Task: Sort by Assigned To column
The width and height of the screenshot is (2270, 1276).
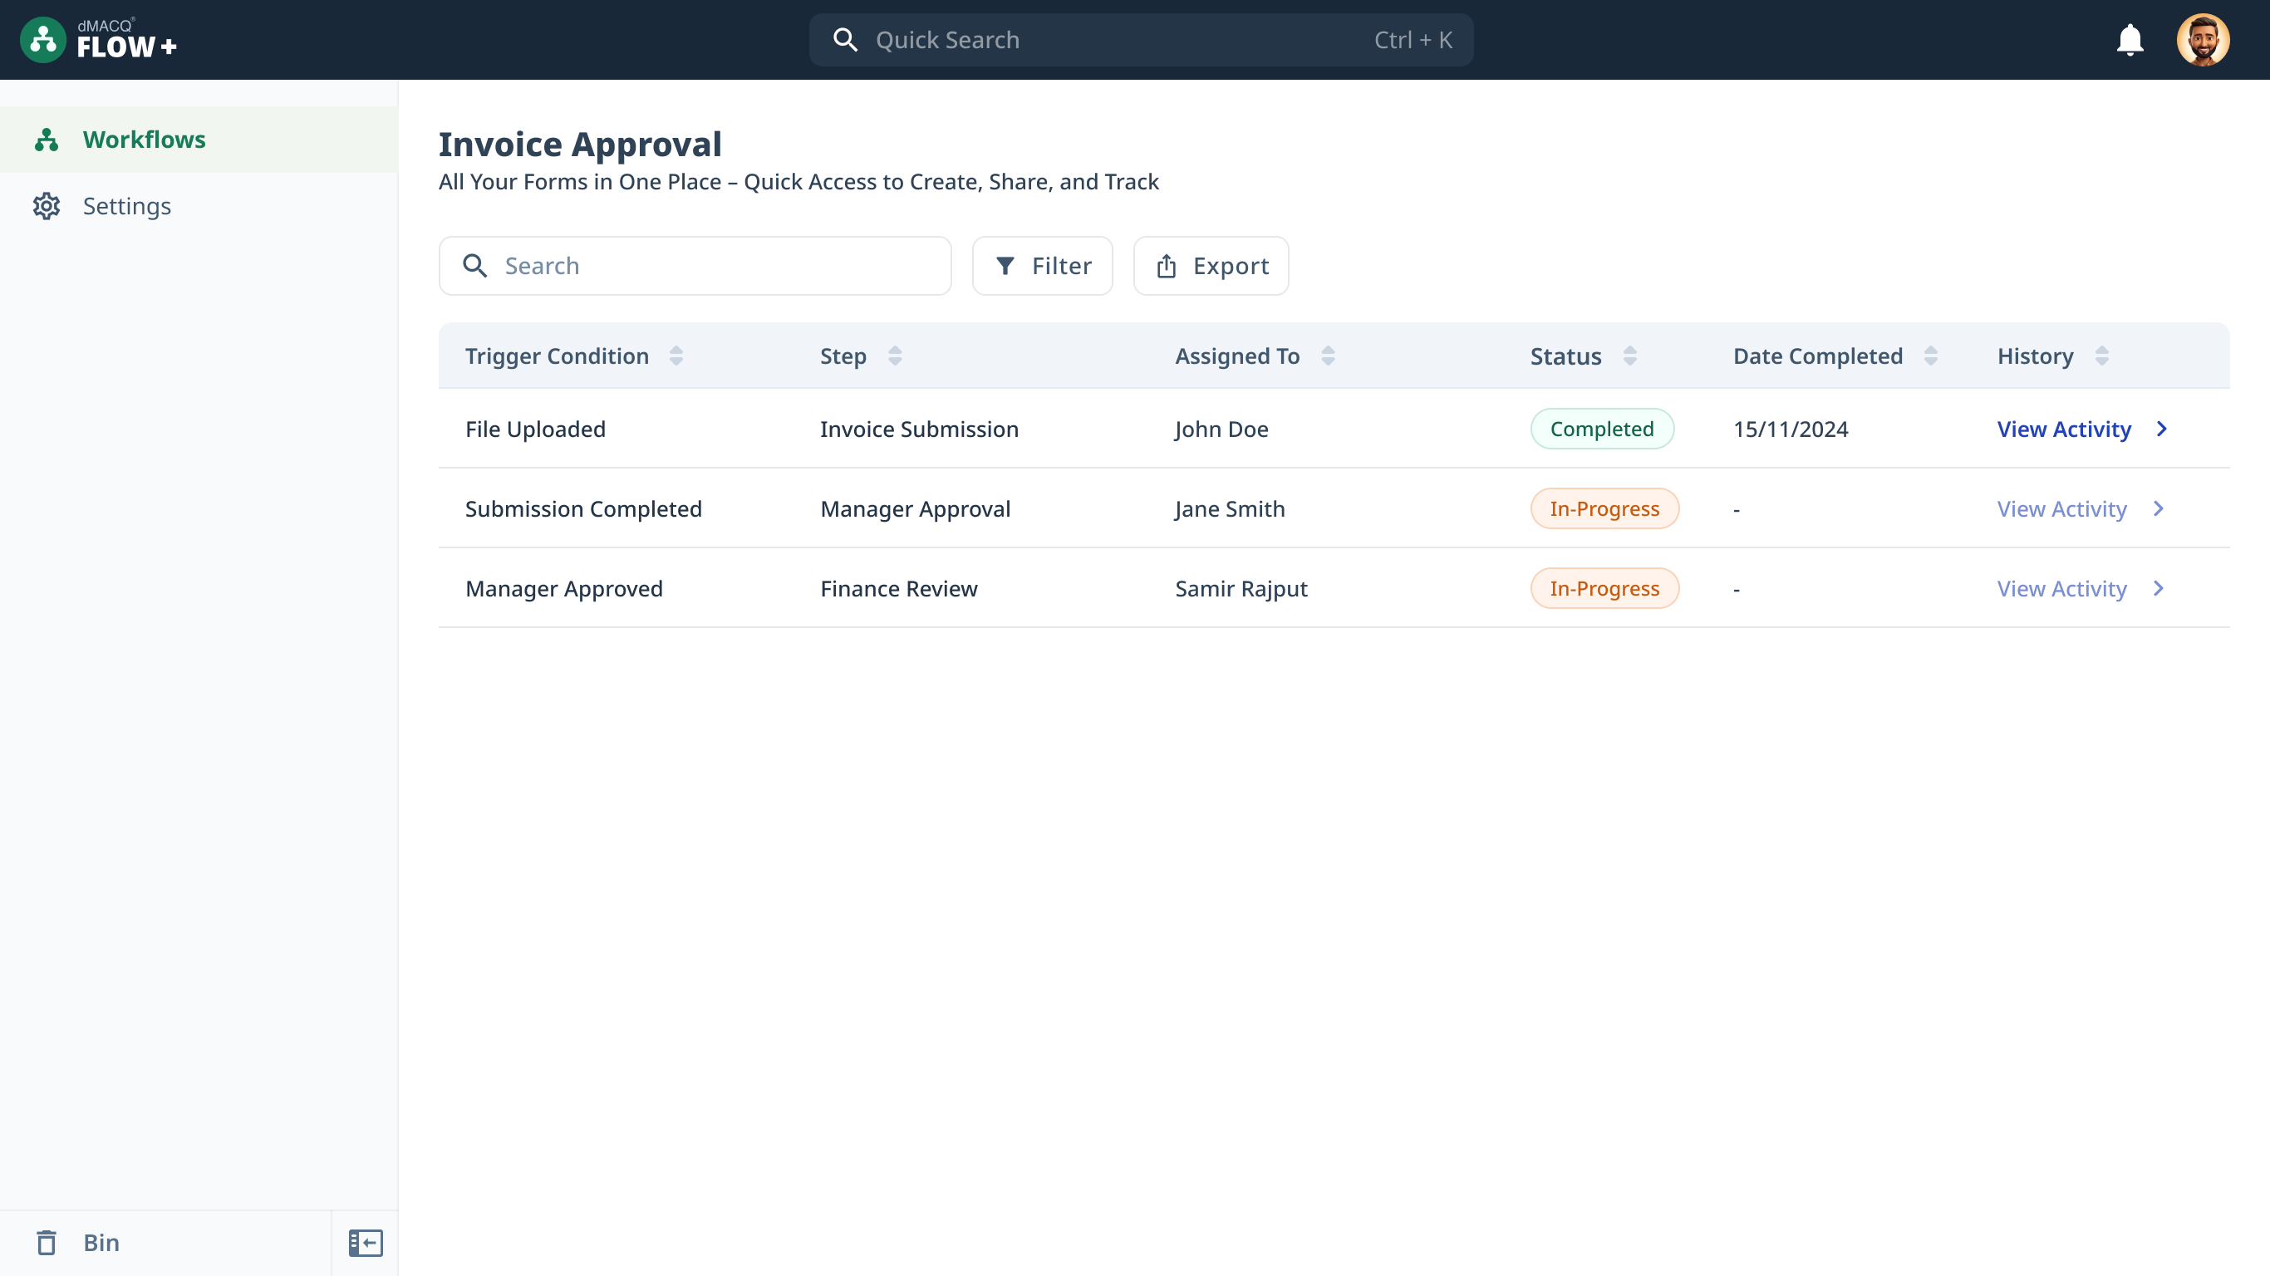Action: coord(1328,356)
